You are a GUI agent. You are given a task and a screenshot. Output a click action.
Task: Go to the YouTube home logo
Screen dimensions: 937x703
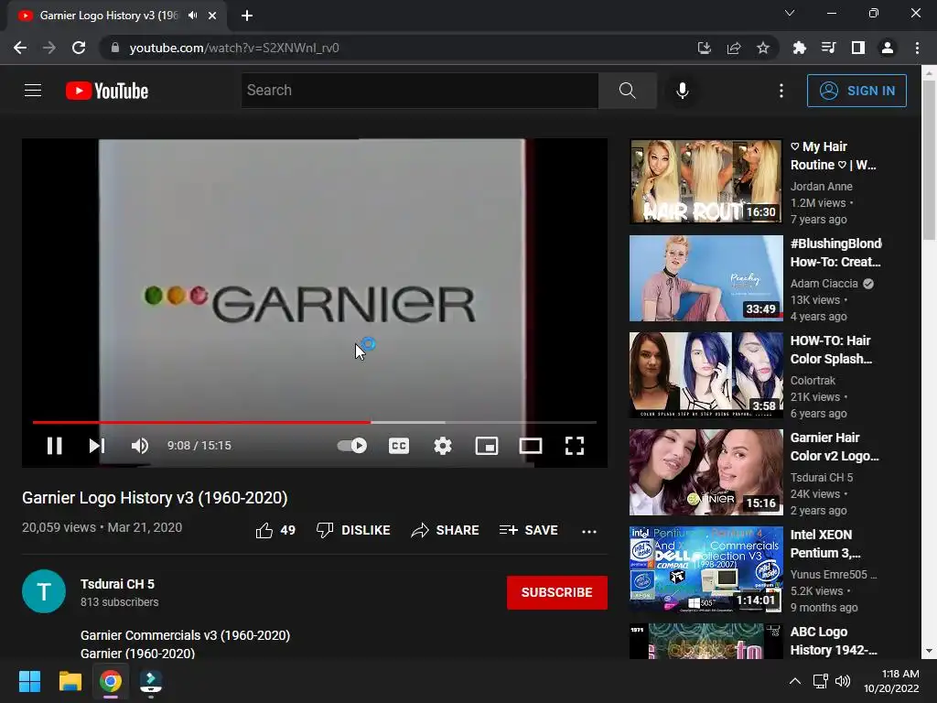[x=107, y=91]
